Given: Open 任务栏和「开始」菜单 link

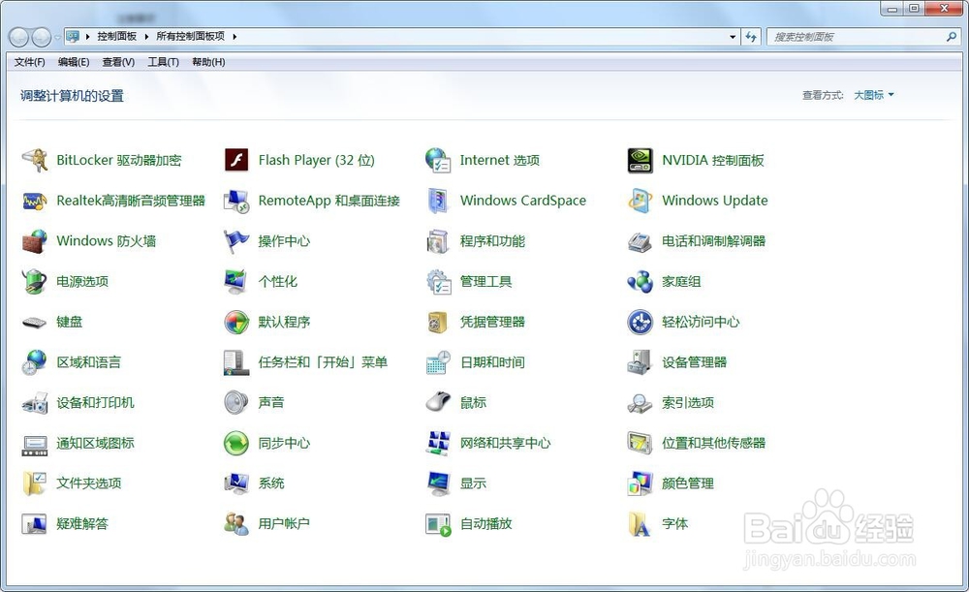Looking at the screenshot, I should tap(323, 362).
